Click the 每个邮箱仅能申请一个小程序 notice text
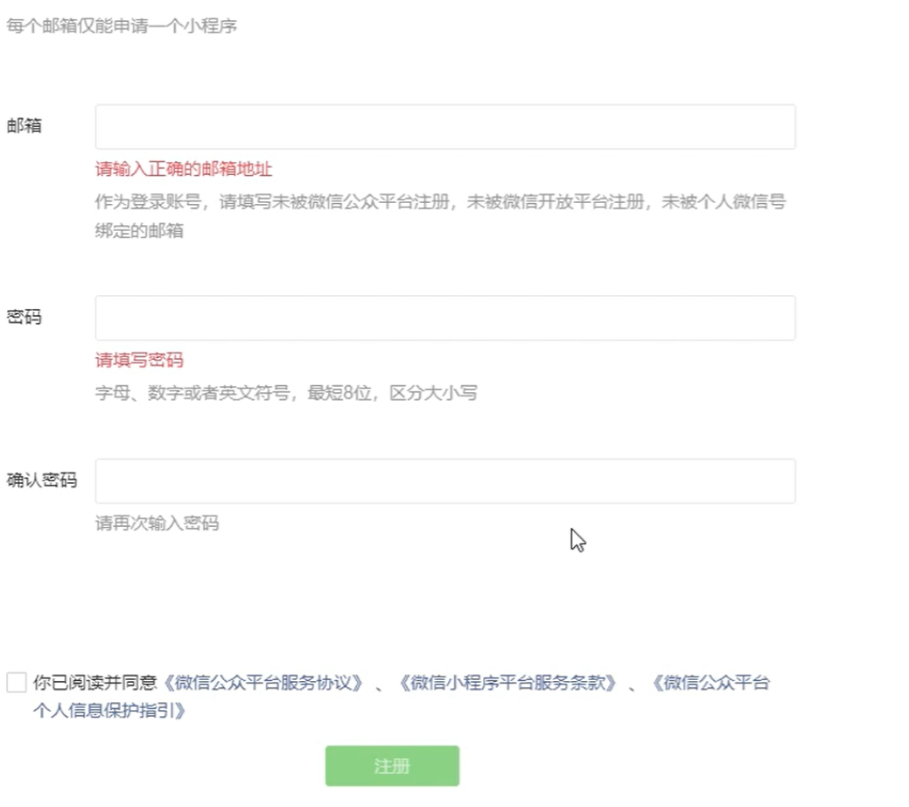909x807 pixels. coord(122,26)
